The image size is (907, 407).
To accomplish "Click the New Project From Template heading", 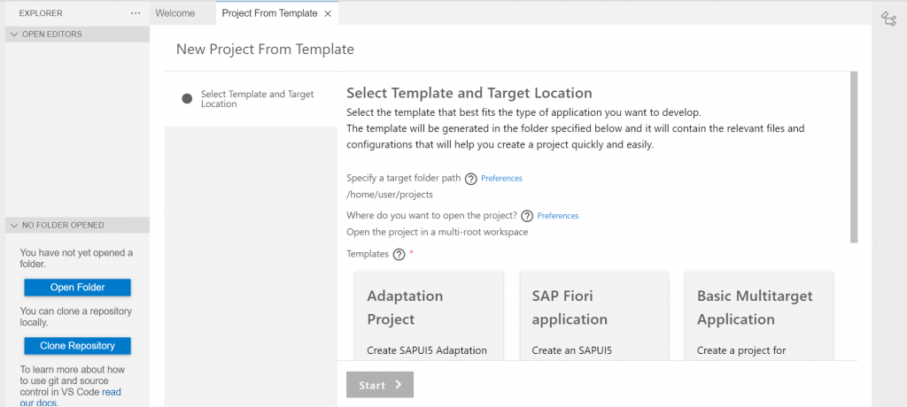I will pos(265,50).
